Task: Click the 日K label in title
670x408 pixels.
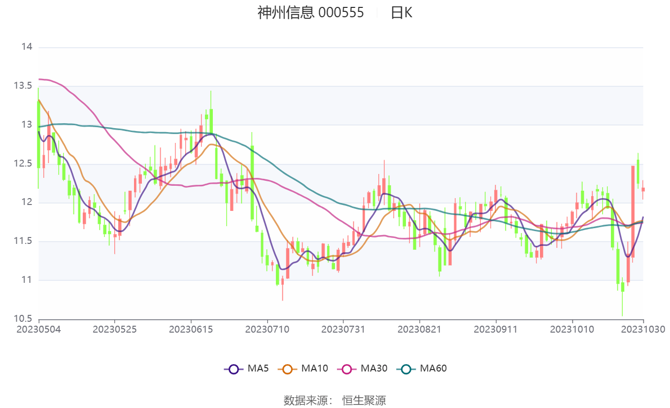Action: [402, 12]
